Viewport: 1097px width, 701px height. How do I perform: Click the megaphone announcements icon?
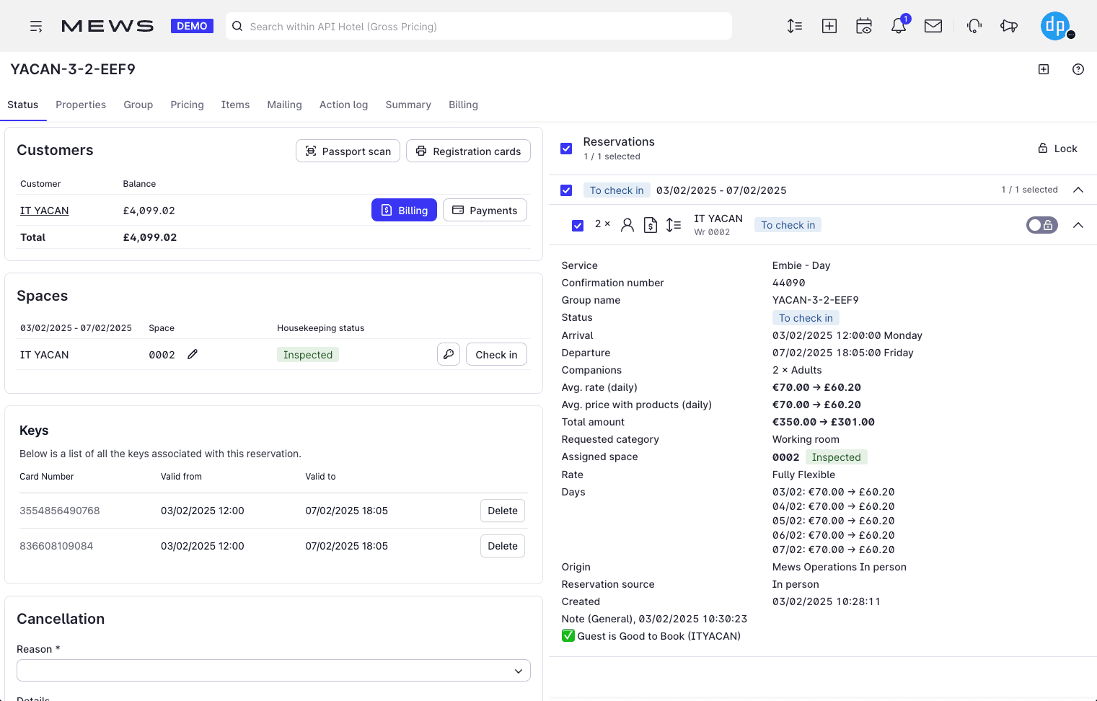tap(1008, 27)
